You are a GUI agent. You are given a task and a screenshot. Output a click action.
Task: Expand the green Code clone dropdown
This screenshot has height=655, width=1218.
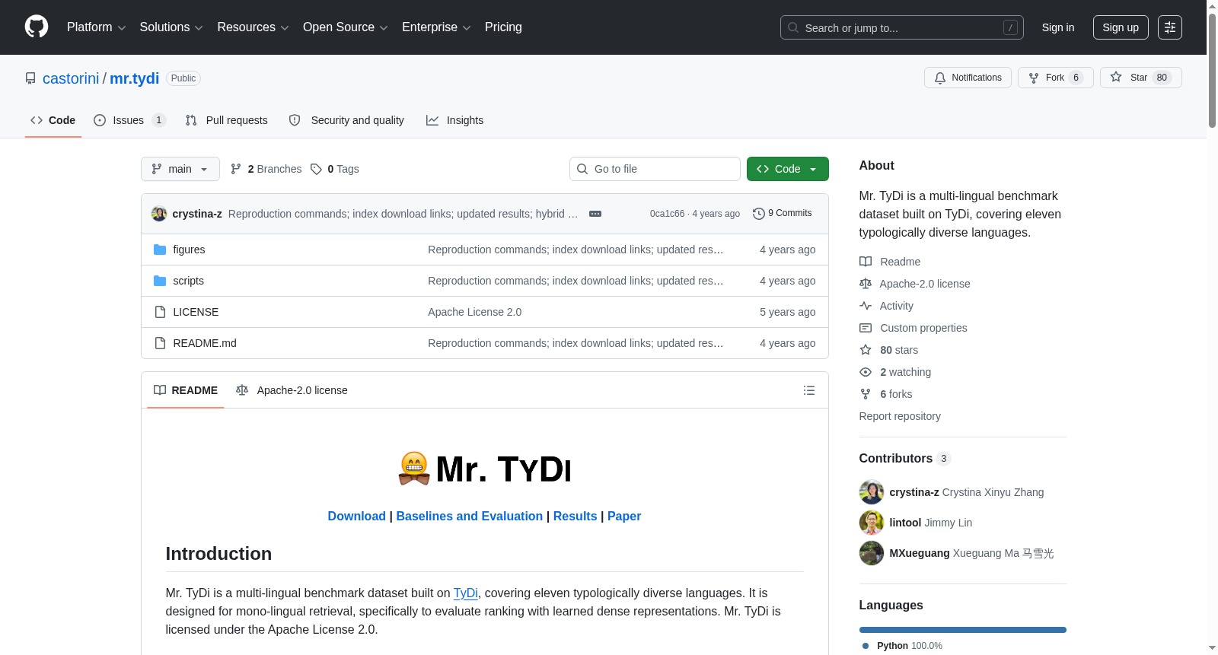[788, 169]
